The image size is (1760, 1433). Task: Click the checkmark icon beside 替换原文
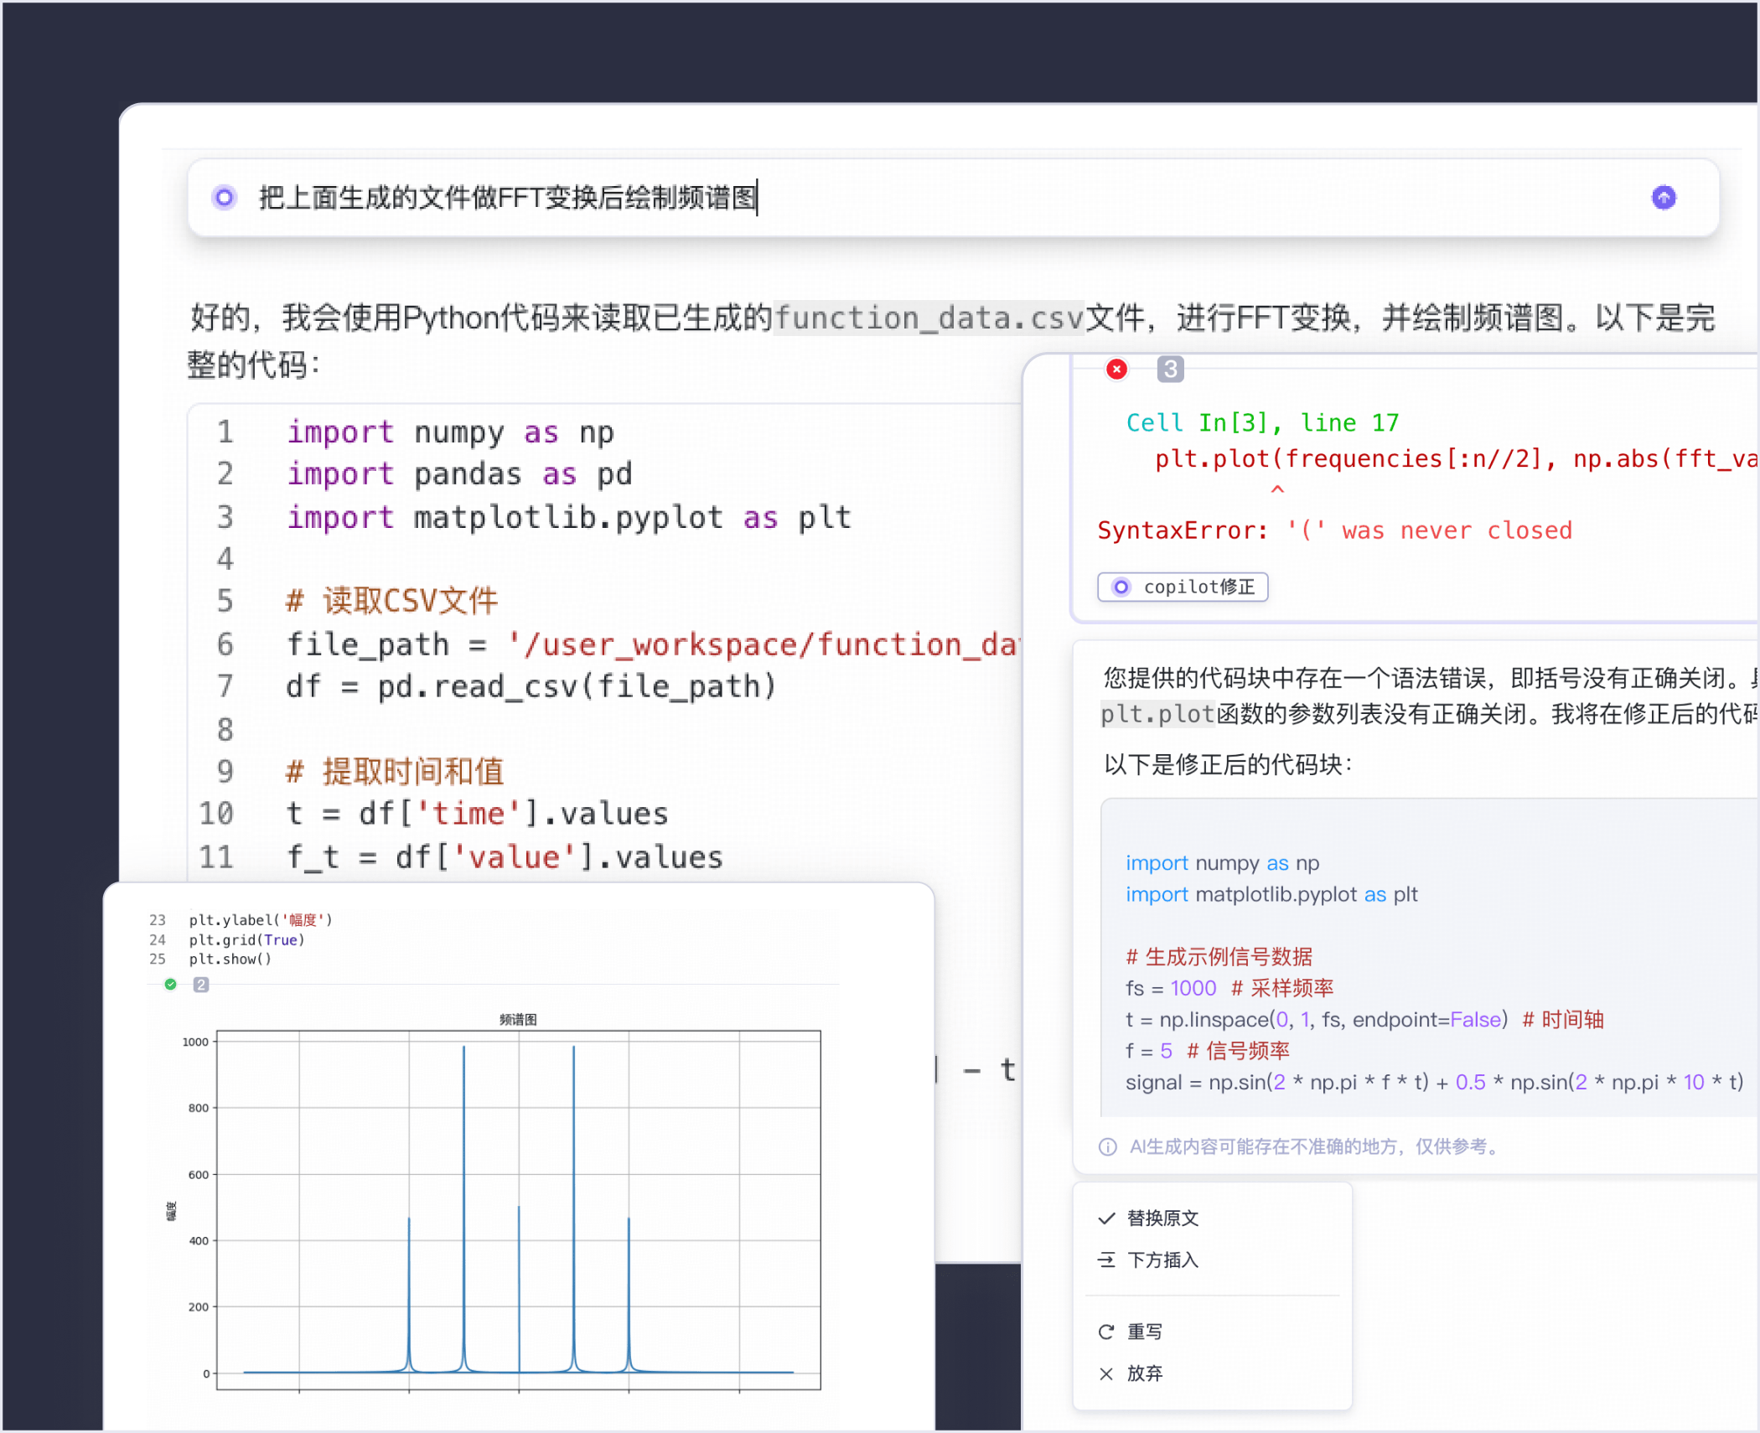(x=1106, y=1218)
